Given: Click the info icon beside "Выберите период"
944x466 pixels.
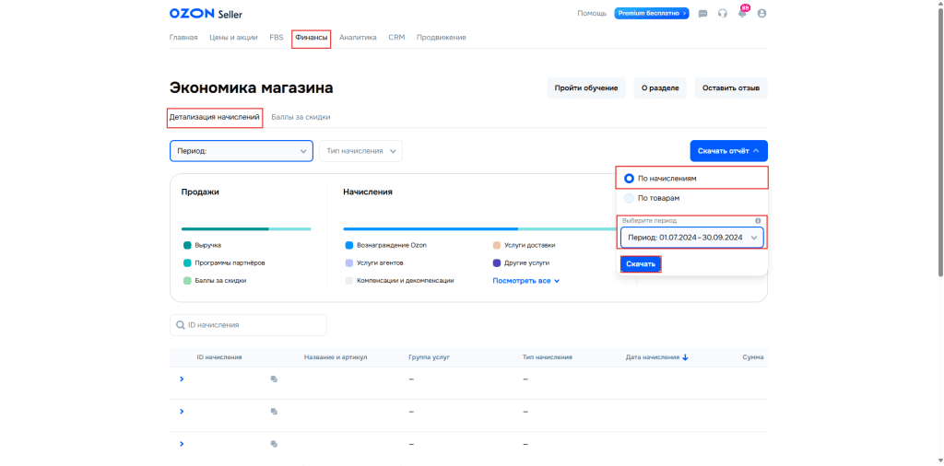Looking at the screenshot, I should (758, 221).
